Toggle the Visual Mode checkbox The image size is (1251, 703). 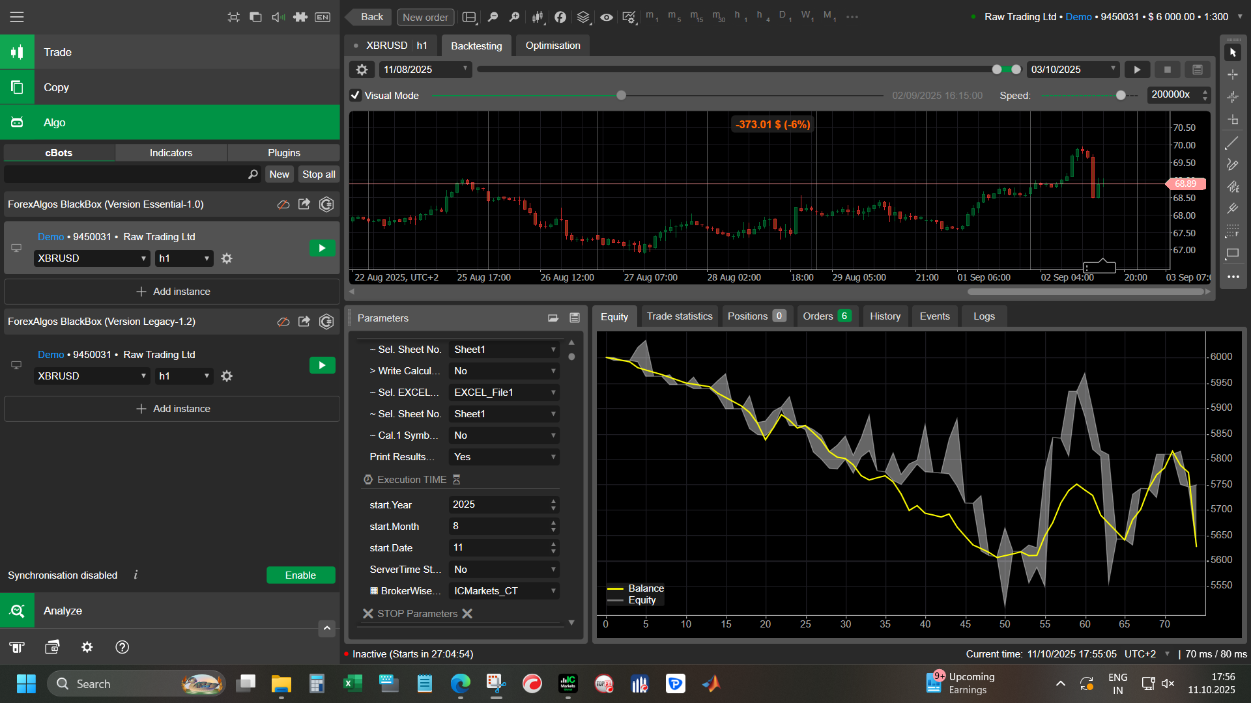[356, 95]
